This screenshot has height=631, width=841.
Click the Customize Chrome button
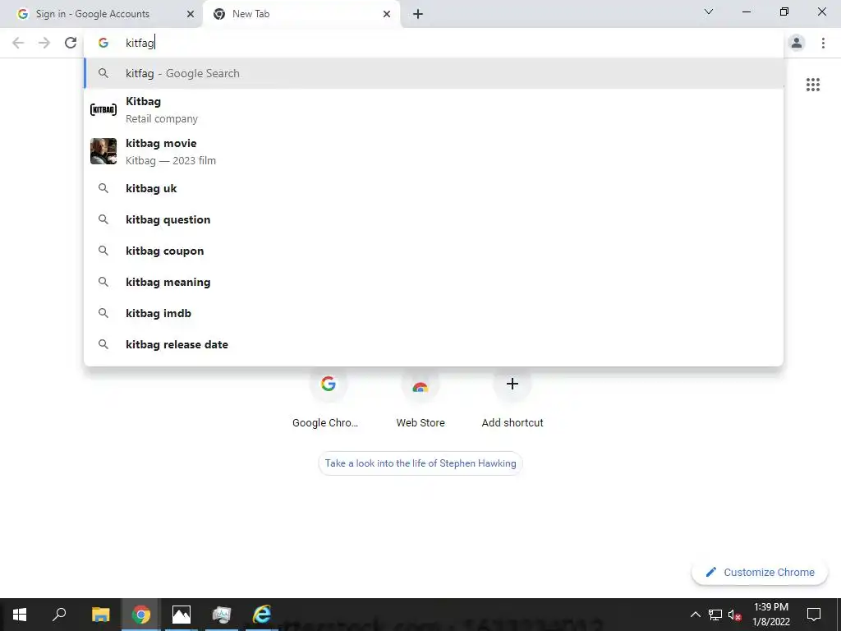[760, 572]
